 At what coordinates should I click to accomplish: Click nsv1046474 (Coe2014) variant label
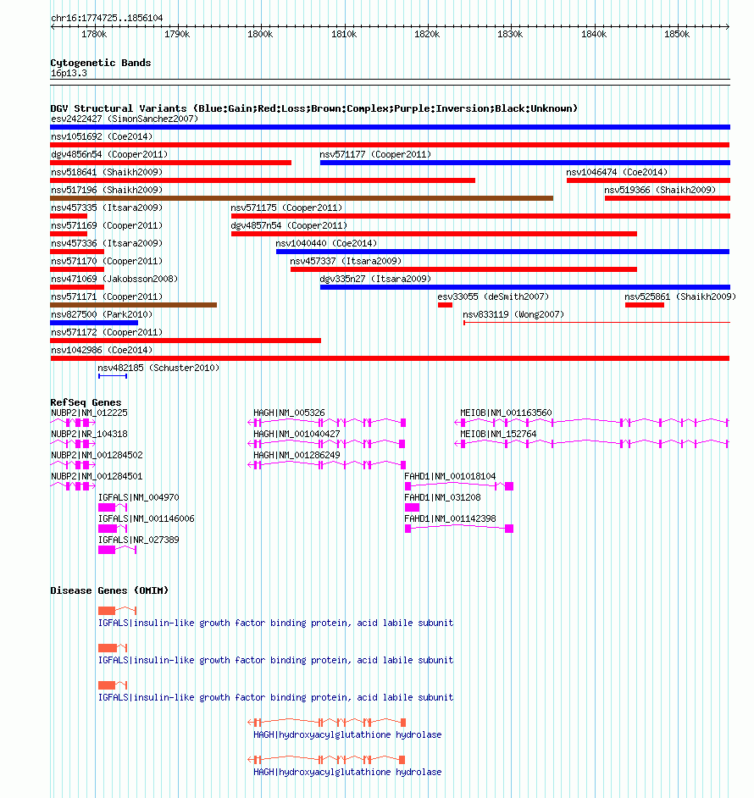point(617,173)
